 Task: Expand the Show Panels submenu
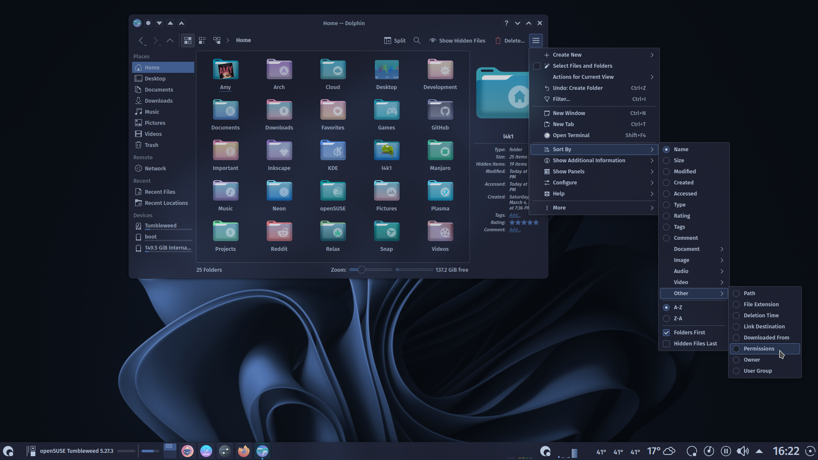point(593,172)
